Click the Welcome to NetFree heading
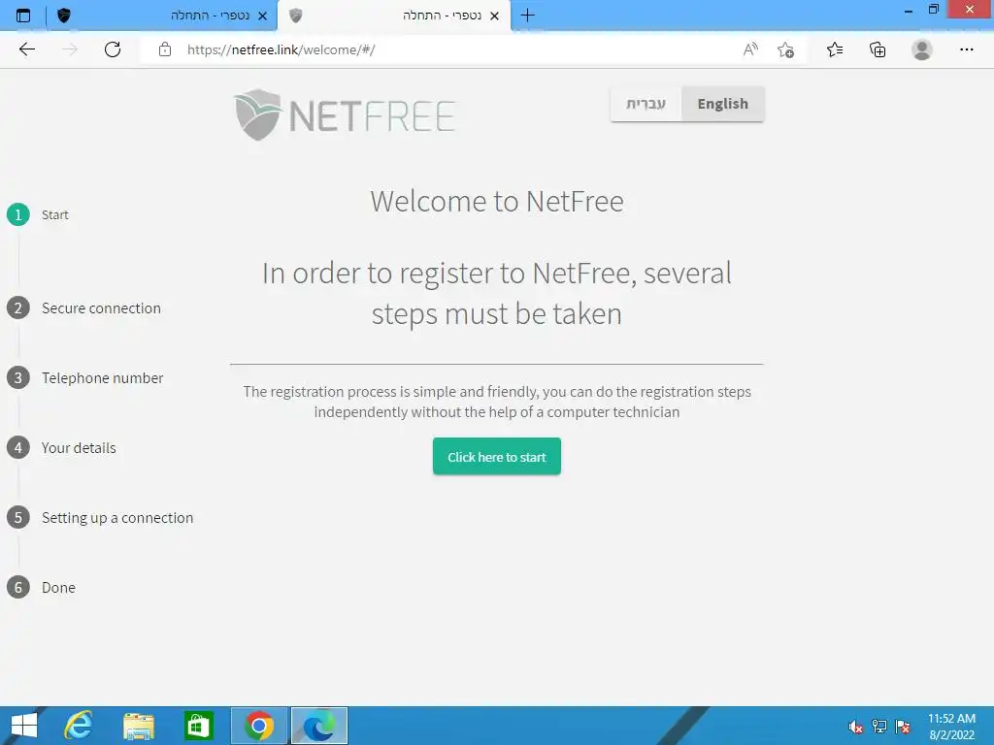Screen dimensions: 994x745 (497, 202)
